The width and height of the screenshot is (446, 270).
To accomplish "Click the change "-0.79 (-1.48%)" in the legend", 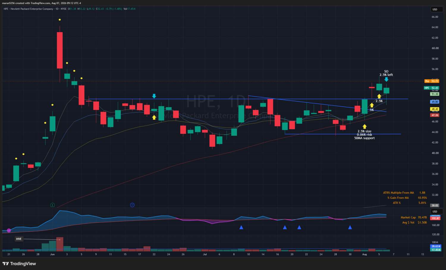I will pos(114,9).
